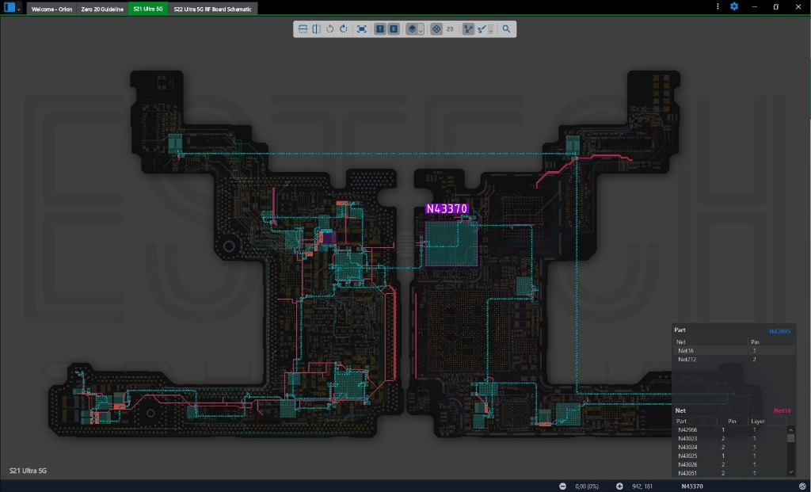Toggle the diamond grid view icon
Viewport: 811px width, 492px height.
click(x=436, y=29)
